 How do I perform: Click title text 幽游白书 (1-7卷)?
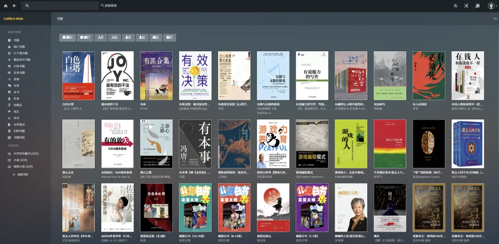tap(308, 236)
